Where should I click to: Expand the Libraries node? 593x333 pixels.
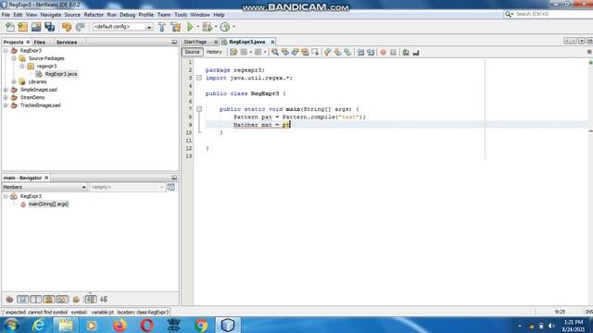[x=14, y=82]
